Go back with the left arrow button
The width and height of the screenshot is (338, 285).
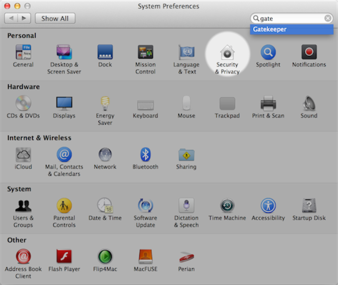tap(11, 19)
